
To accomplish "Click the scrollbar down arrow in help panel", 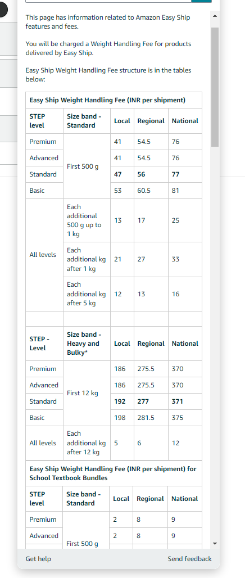I will pyautogui.click(x=215, y=543).
